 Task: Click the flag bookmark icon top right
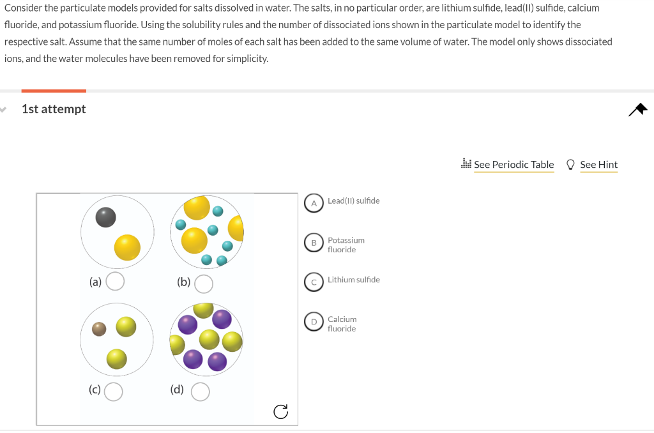click(x=637, y=109)
